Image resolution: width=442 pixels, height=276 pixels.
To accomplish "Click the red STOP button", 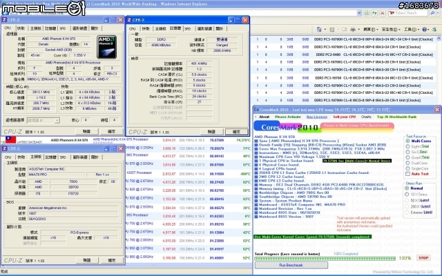I will tap(423, 257).
